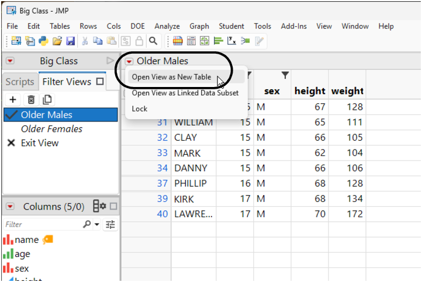422x282 pixels.
Task: Open the Graph menu
Action: [x=199, y=26]
